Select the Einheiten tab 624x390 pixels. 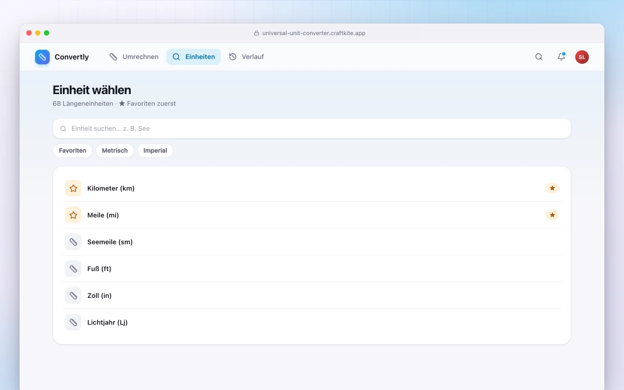tap(194, 57)
